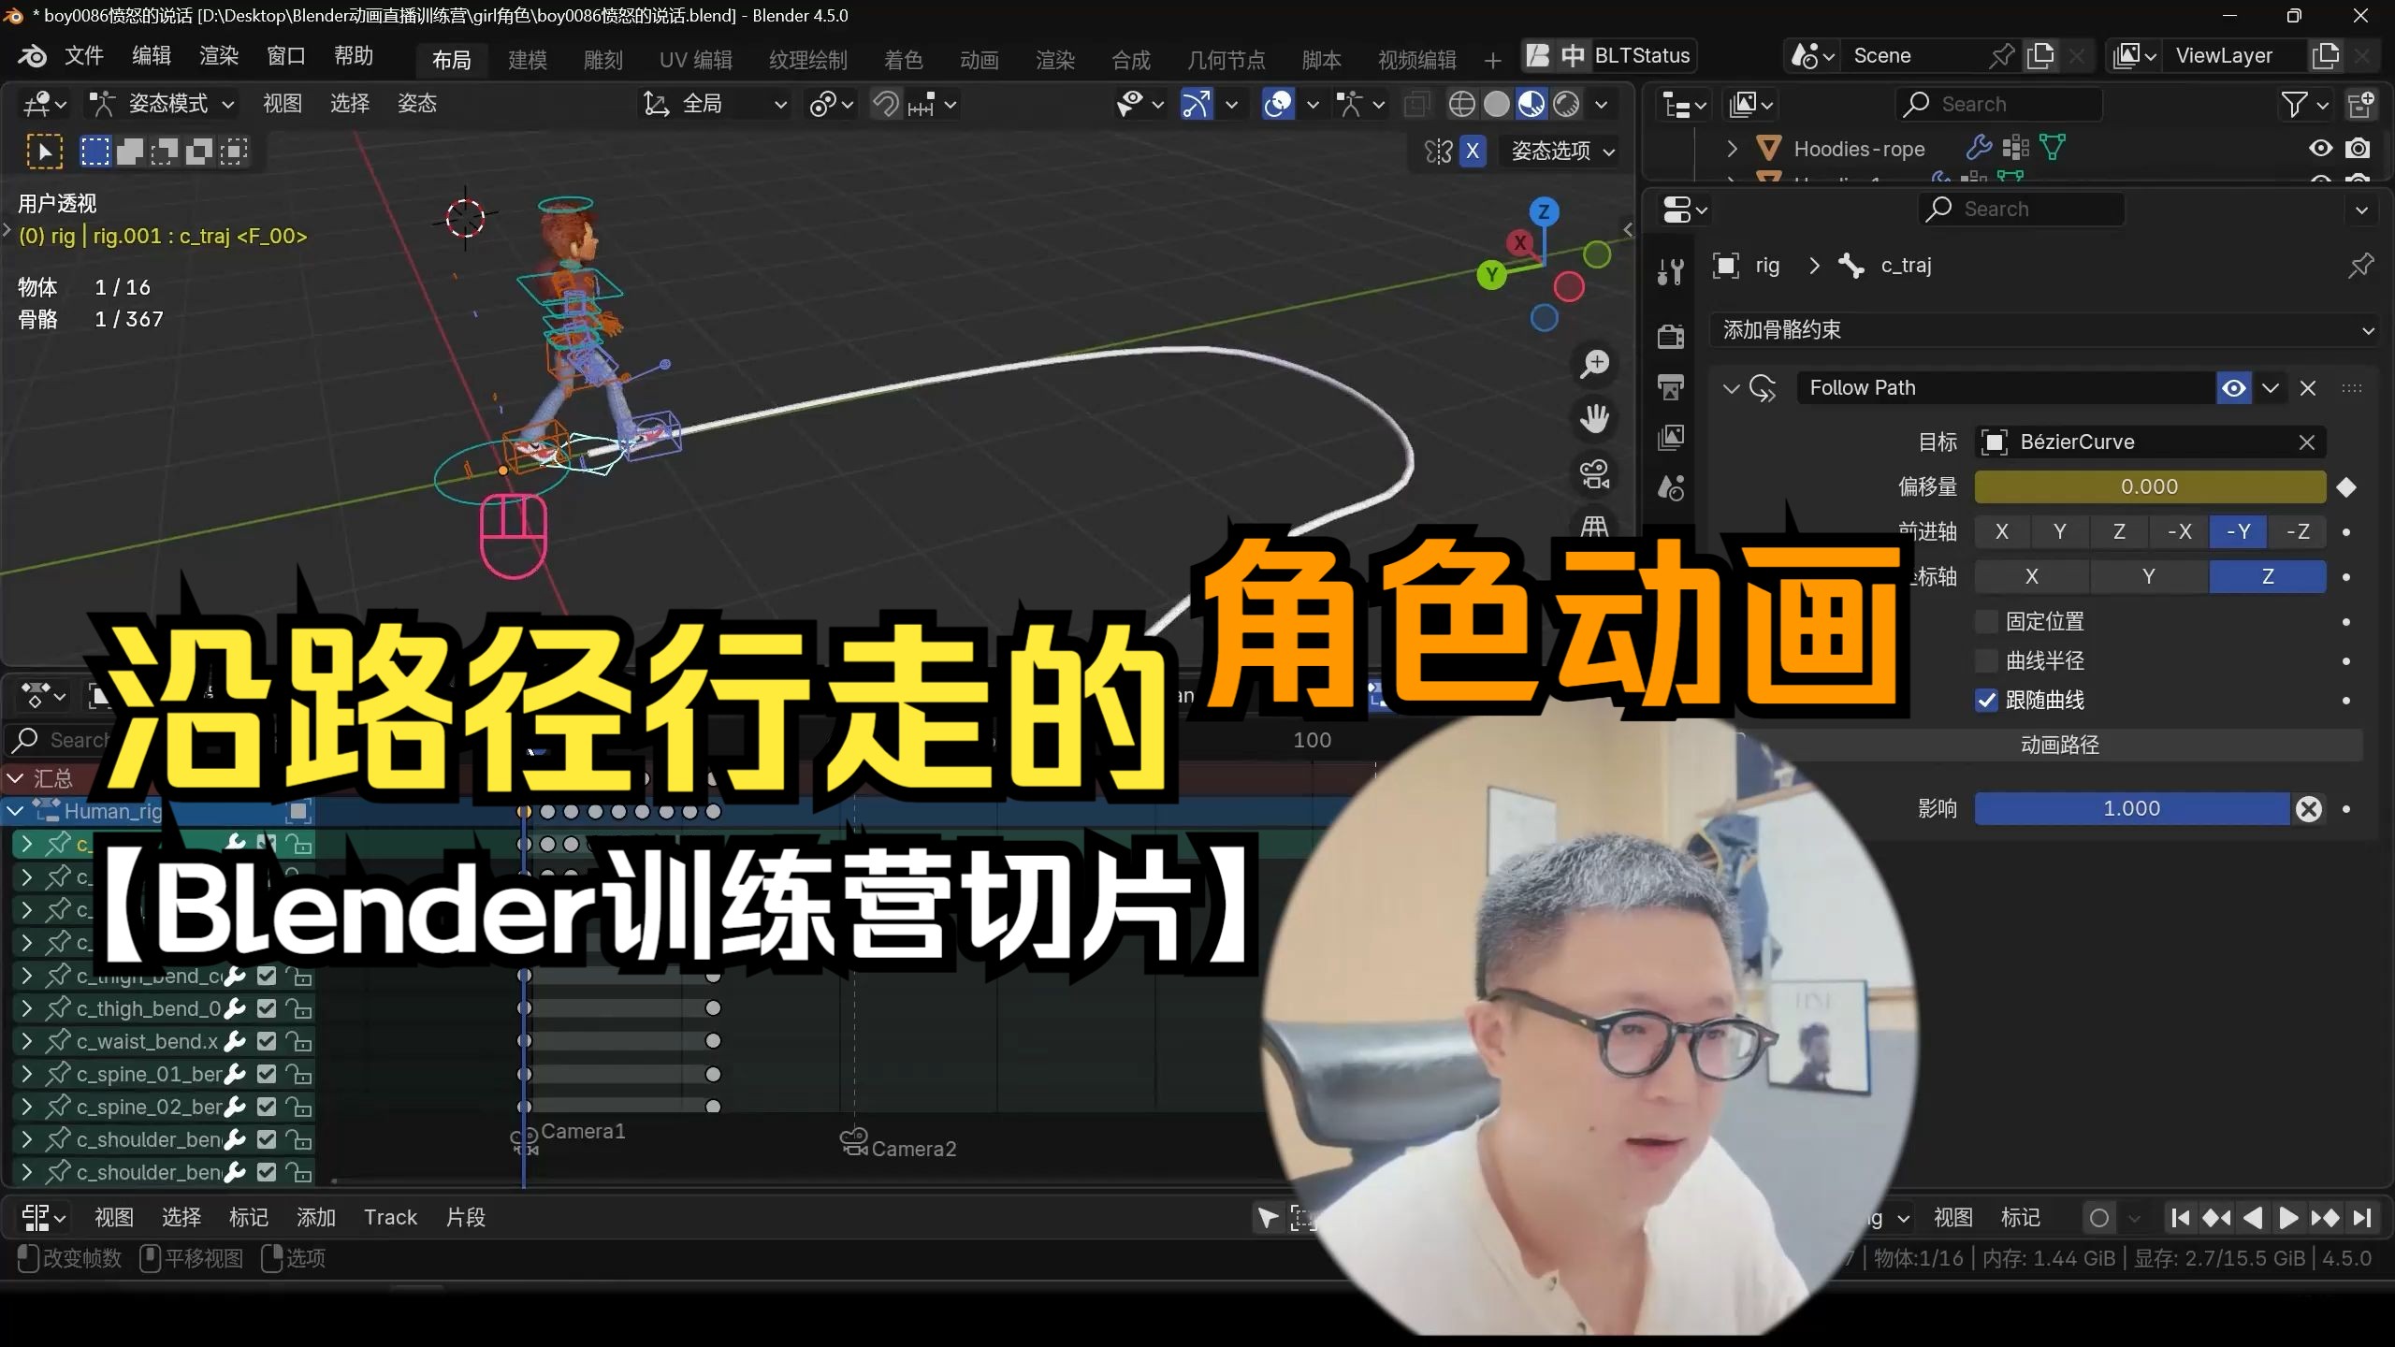The height and width of the screenshot is (1347, 2395).
Task: Lock the c_spine_02_ber channel
Action: tap(298, 1106)
